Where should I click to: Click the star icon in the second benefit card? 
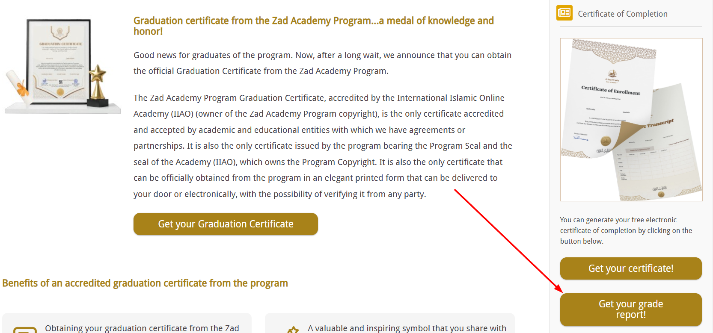(293, 330)
